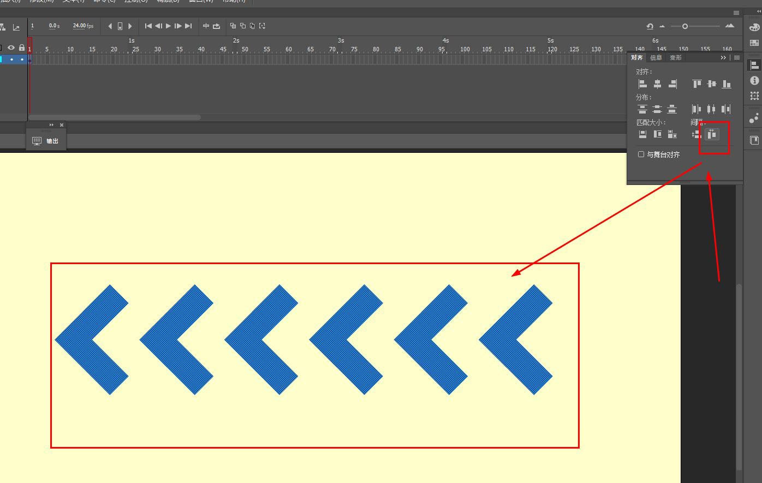Click Distribute horizontal center icon

(x=711, y=109)
